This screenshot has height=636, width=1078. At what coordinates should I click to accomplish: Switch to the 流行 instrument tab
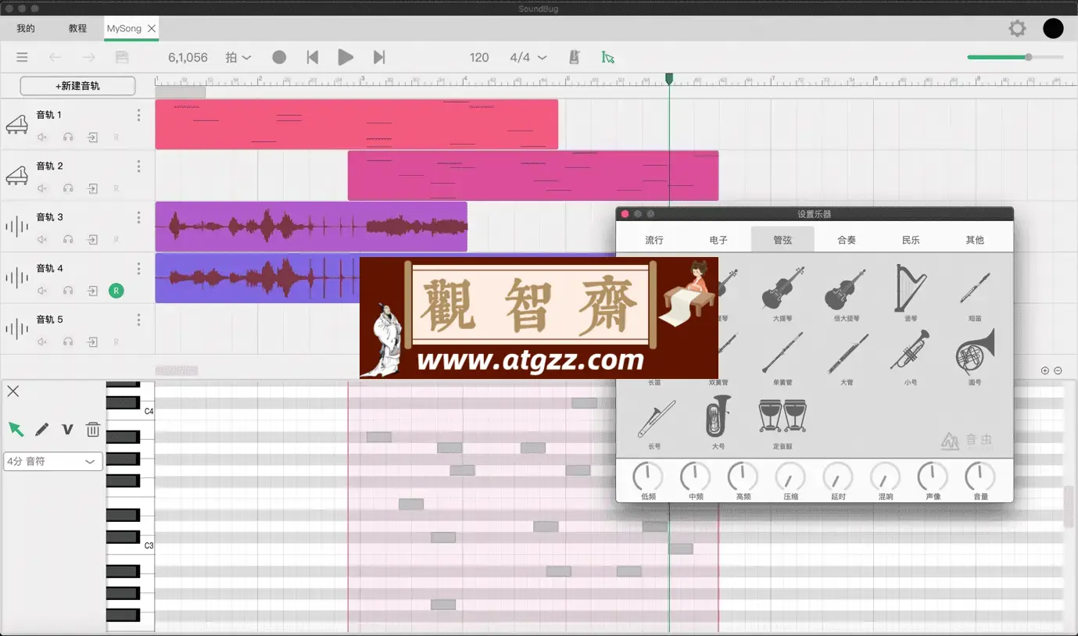[654, 240]
